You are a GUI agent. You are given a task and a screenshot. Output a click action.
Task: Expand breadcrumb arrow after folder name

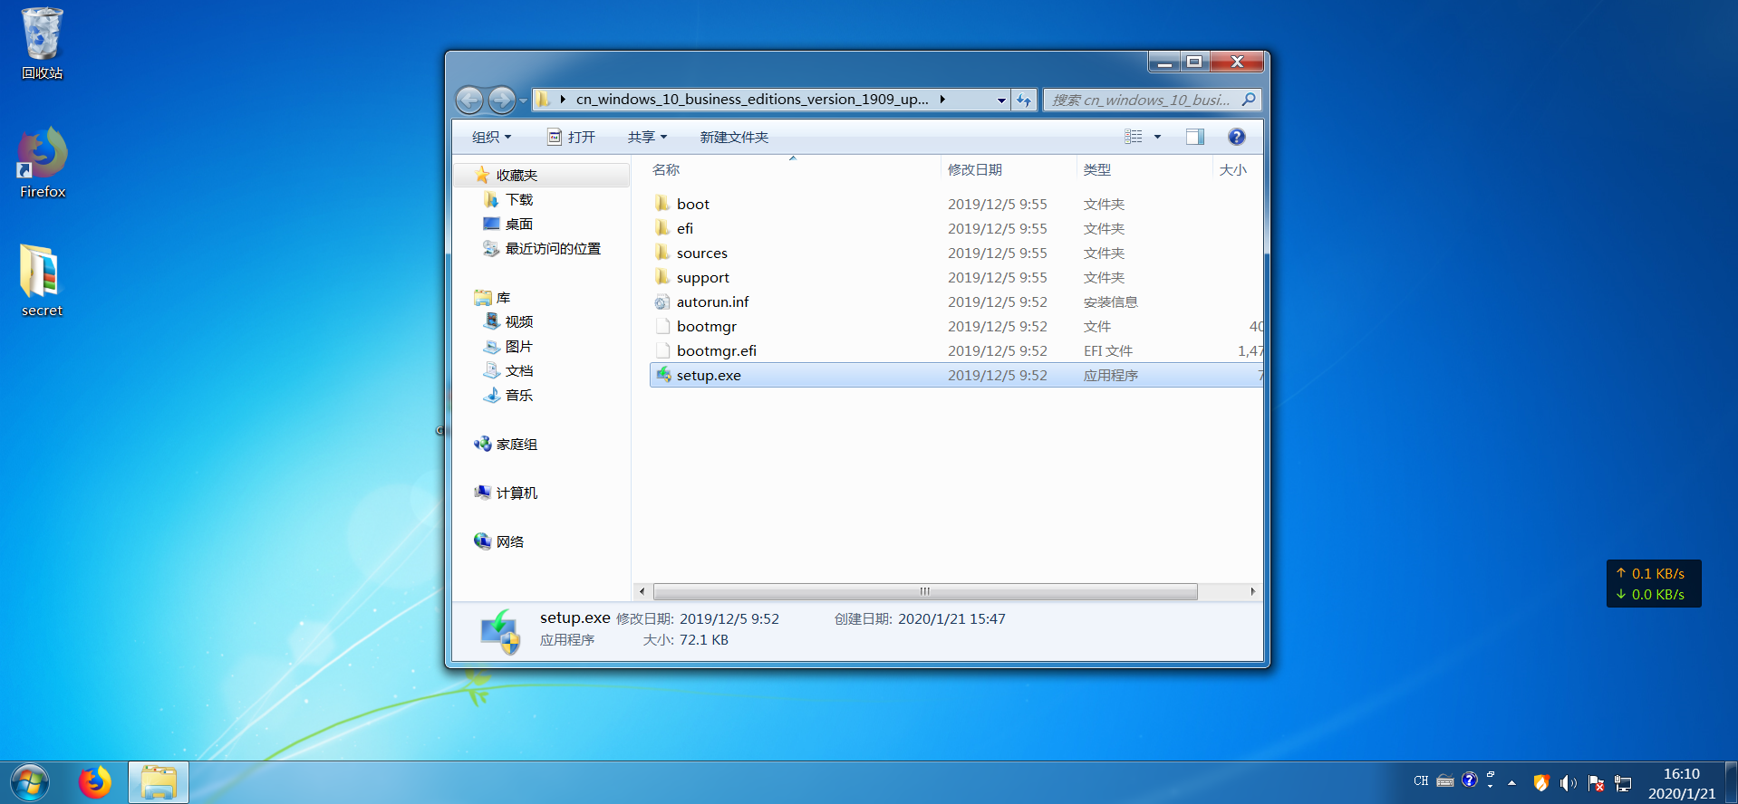942,100
